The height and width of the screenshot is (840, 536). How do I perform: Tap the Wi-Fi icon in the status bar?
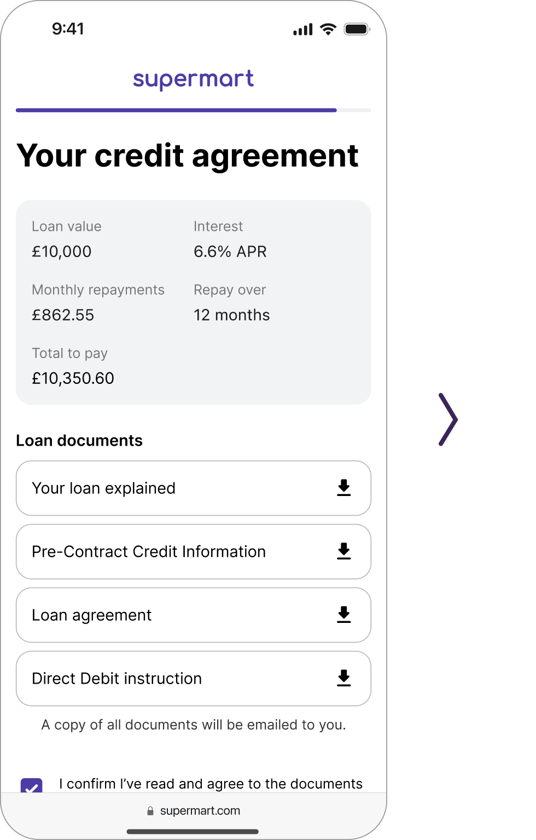coord(328,28)
